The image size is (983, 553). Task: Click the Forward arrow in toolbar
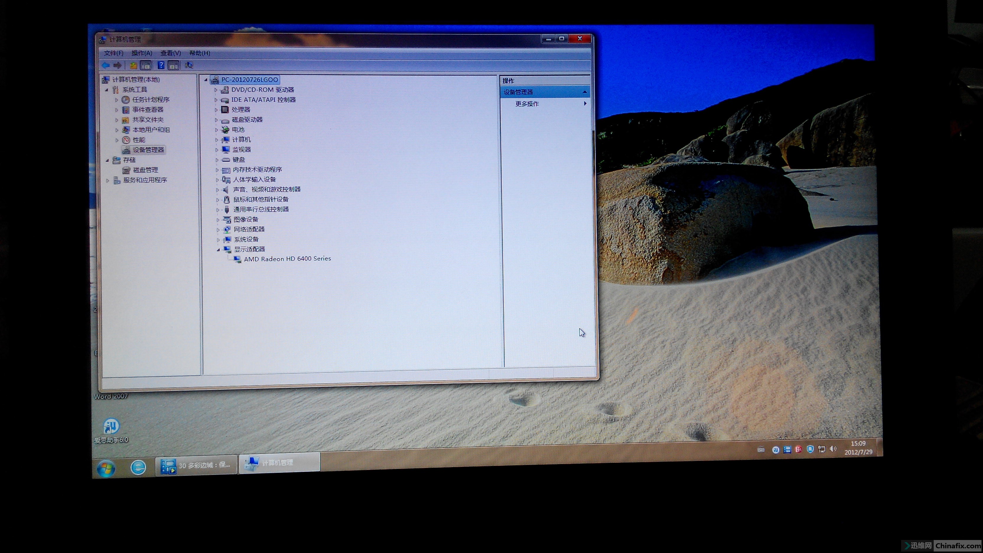[118, 65]
